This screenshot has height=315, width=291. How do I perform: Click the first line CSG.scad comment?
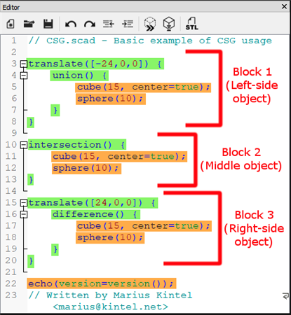coord(150,41)
